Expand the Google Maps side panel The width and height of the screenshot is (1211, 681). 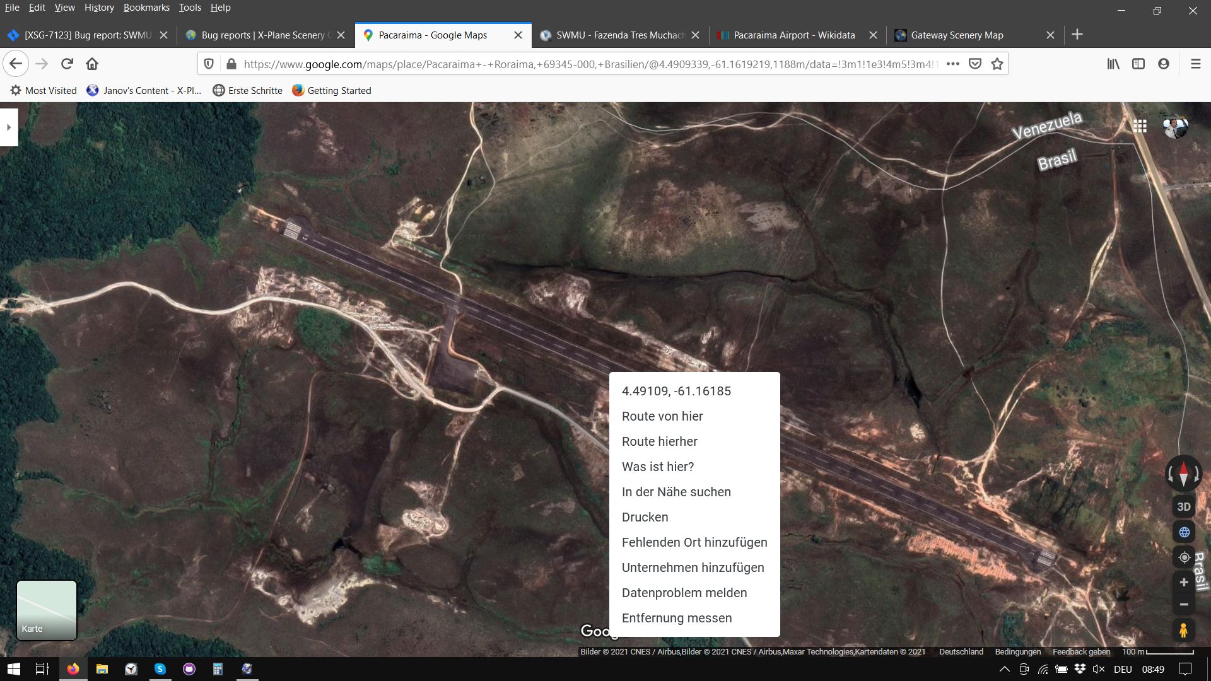coord(9,127)
